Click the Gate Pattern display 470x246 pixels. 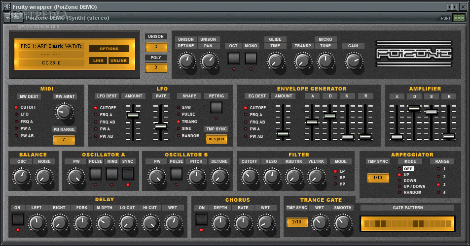coord(408,224)
